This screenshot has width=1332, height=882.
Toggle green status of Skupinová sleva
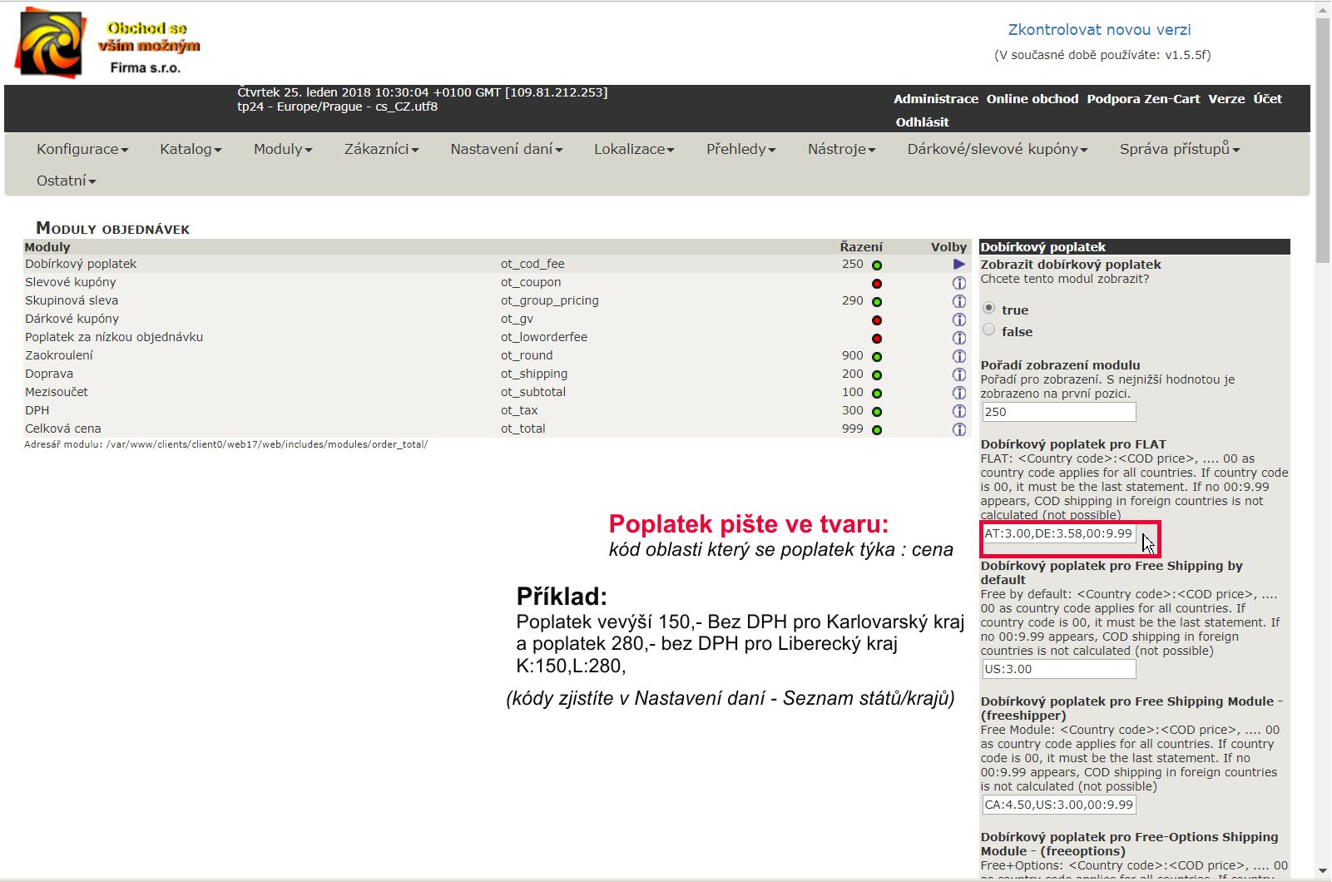876,302
